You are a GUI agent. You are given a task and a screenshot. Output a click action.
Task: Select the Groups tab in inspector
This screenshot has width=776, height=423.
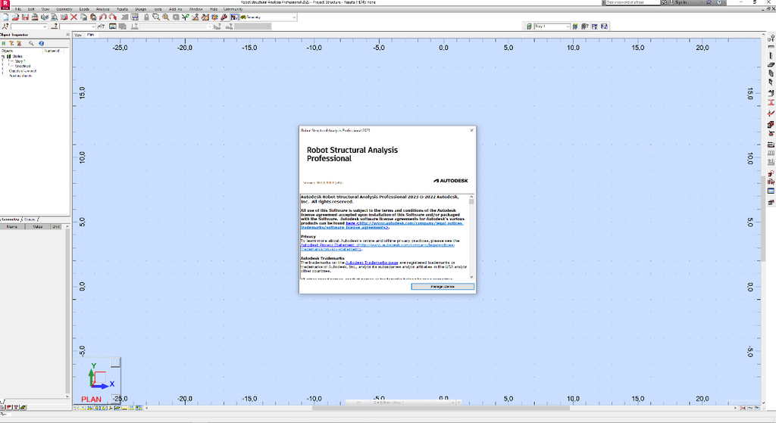30,219
